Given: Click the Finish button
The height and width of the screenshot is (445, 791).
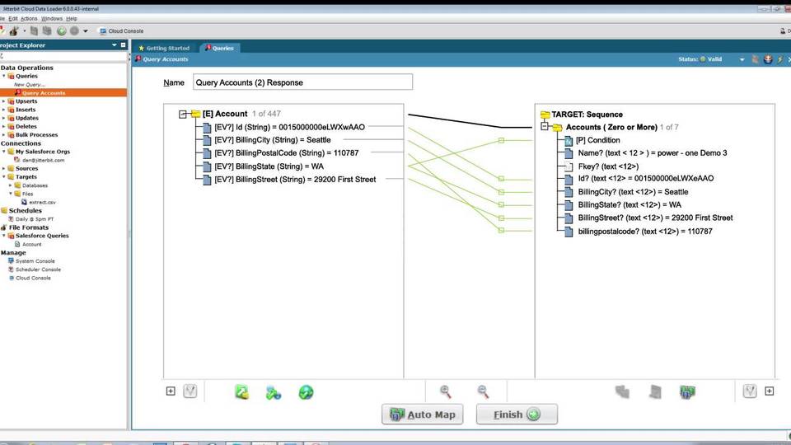Looking at the screenshot, I should (x=517, y=414).
